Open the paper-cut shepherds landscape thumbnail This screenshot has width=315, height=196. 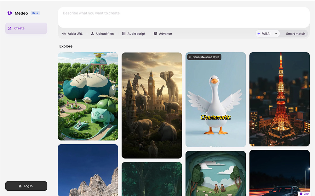click(216, 173)
